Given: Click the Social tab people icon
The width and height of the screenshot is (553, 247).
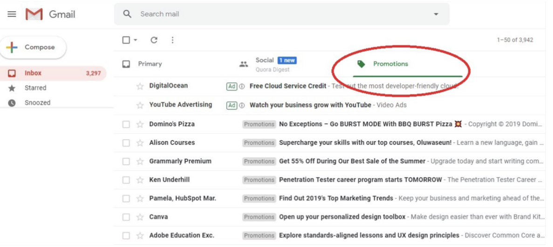Looking at the screenshot, I should pos(244,64).
